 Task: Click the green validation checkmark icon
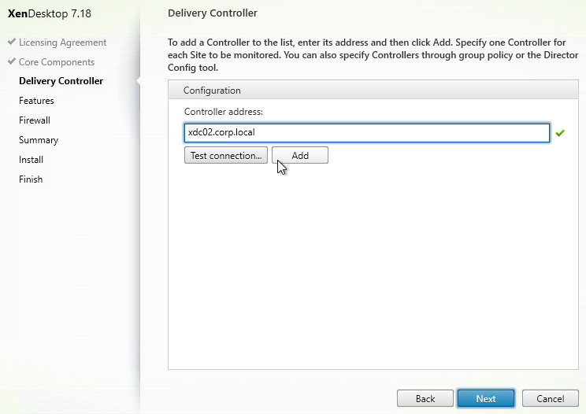[x=560, y=133]
